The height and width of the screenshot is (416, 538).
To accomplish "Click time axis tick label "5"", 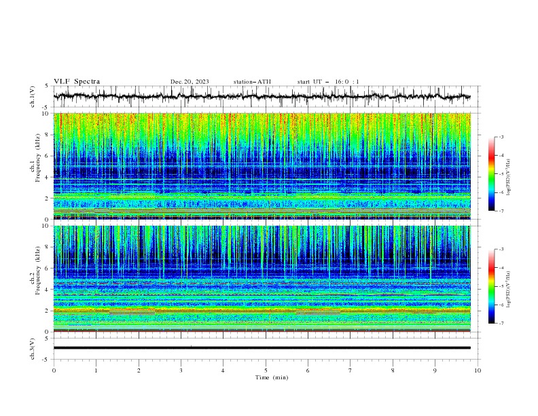I will (266, 370).
